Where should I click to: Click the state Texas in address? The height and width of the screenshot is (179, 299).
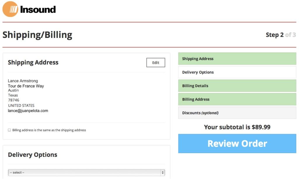coord(13,95)
